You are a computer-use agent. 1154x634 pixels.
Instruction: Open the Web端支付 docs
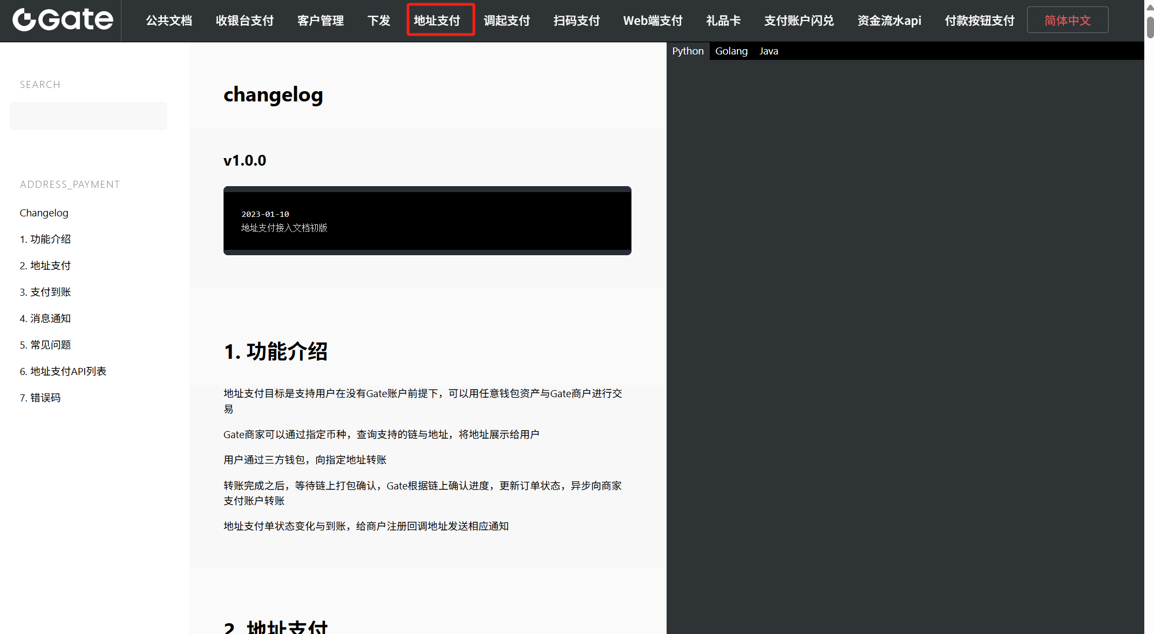click(653, 21)
